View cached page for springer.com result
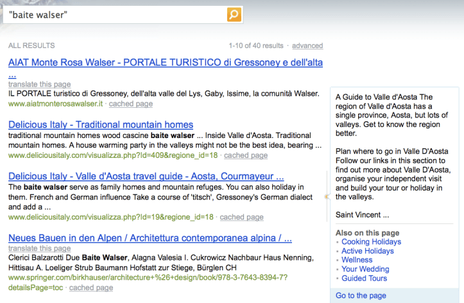The image size is (464, 303). tap(91, 288)
